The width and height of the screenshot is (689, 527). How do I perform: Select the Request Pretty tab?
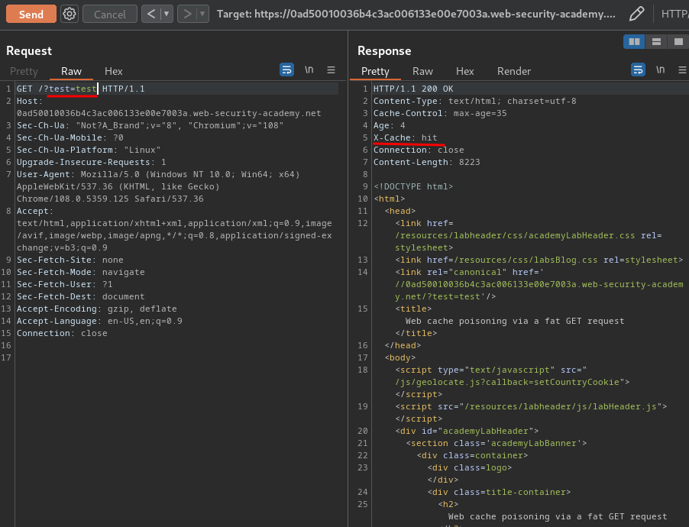(24, 71)
